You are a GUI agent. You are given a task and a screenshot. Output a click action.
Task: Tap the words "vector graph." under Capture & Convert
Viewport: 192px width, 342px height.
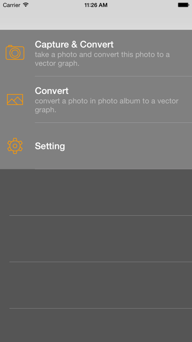click(57, 64)
